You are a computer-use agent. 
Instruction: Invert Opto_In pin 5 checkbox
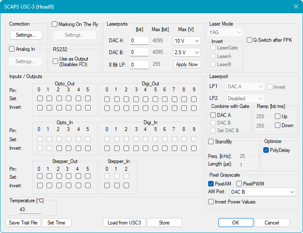88,148
